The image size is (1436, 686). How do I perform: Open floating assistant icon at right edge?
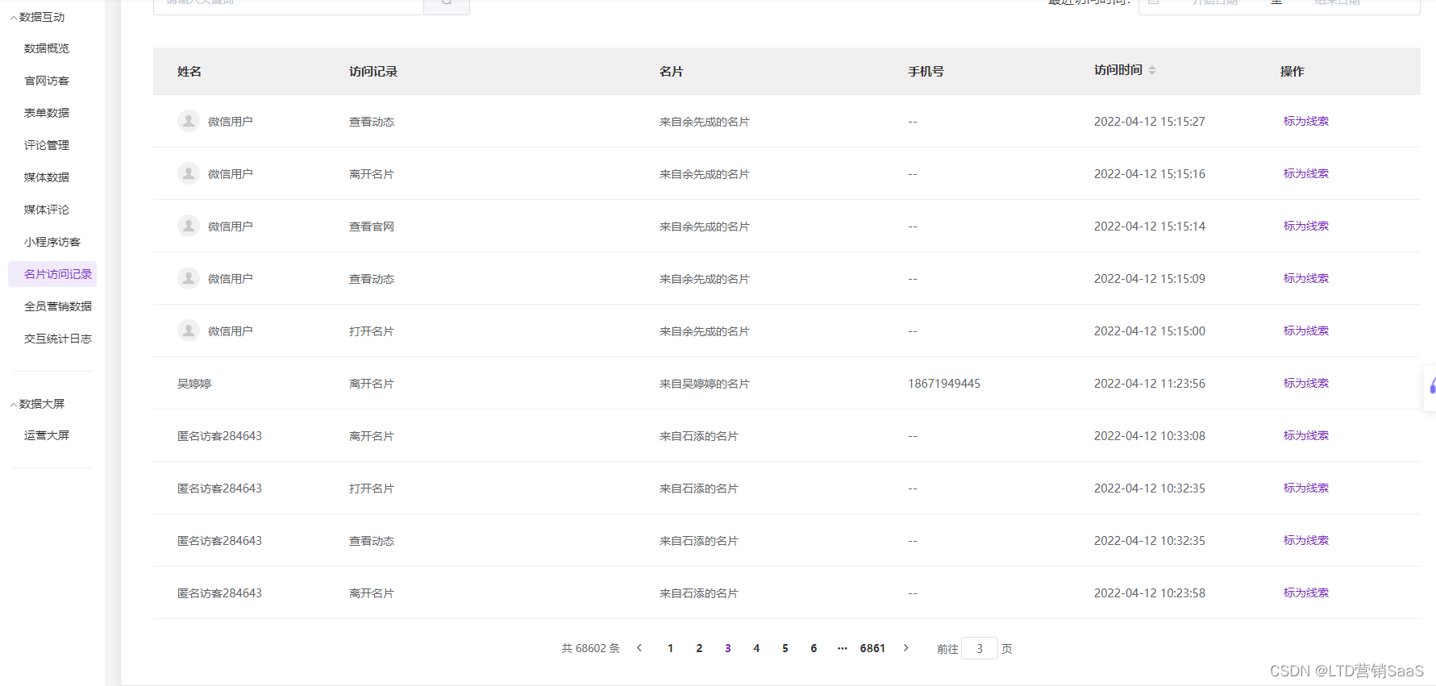click(x=1431, y=387)
